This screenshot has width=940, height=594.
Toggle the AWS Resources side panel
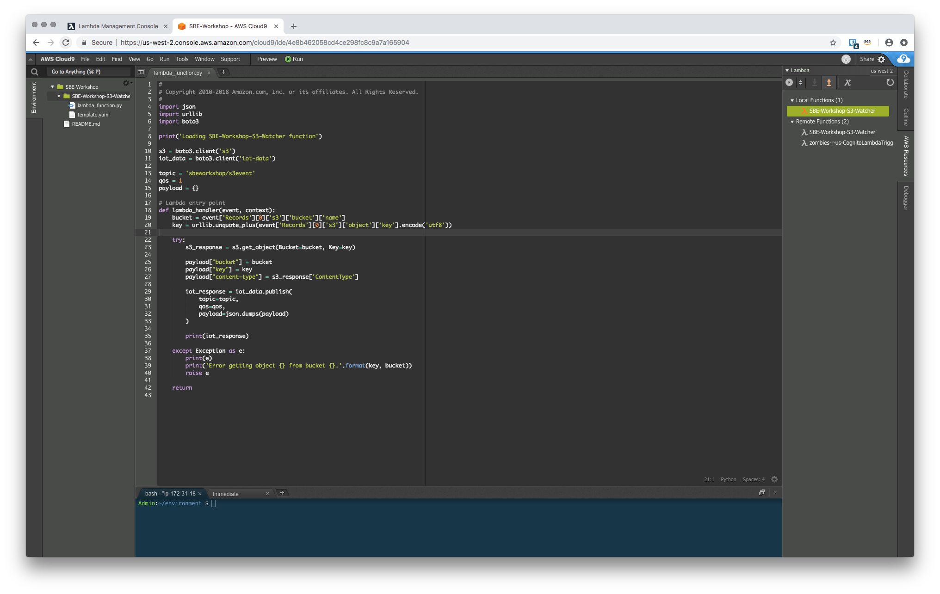click(x=906, y=156)
